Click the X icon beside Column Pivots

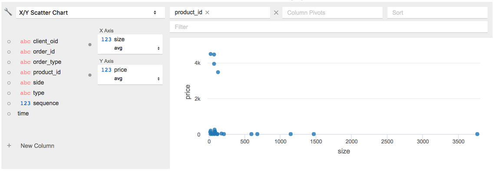tap(276, 13)
